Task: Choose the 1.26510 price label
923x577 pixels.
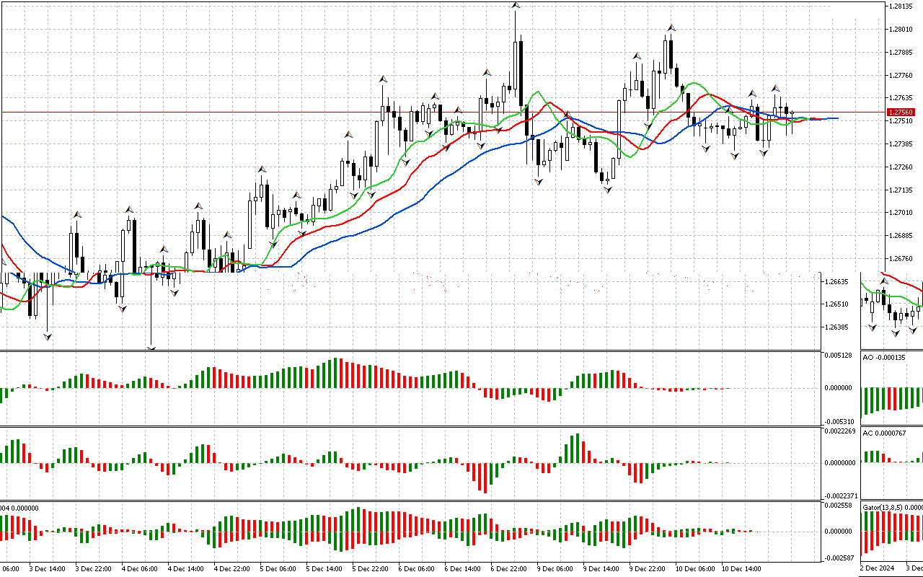Action: tap(838, 304)
